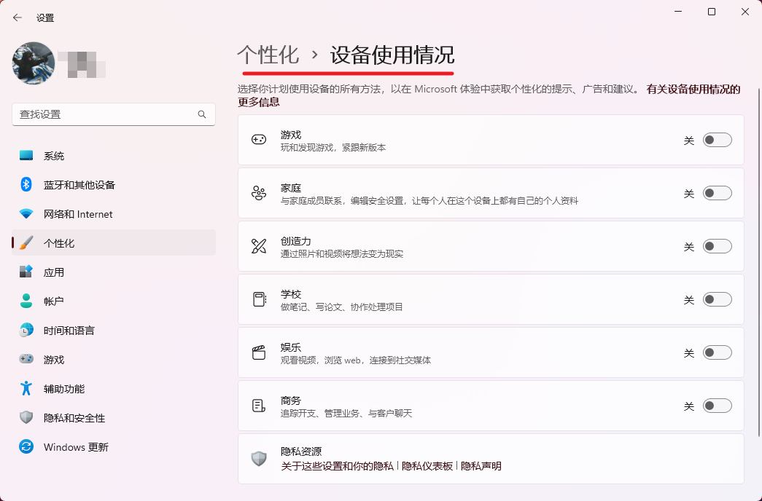Enable the 游戏 device usage toggle
This screenshot has width=762, height=501.
pyautogui.click(x=716, y=140)
